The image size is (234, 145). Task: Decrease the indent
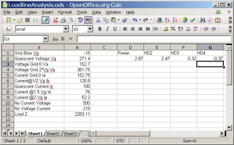[206, 29]
